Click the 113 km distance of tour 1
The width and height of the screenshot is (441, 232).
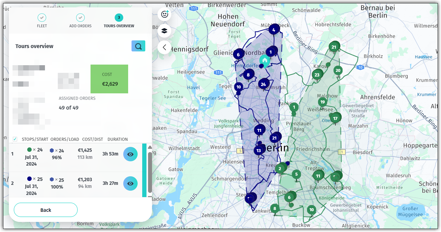[x=85, y=157]
